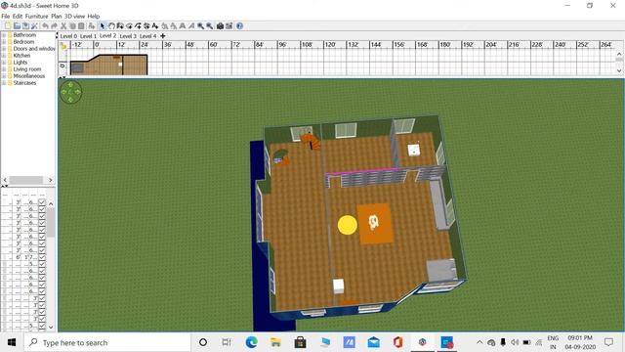Expand the Bedroom catalog folder
625x352 pixels.
4,42
